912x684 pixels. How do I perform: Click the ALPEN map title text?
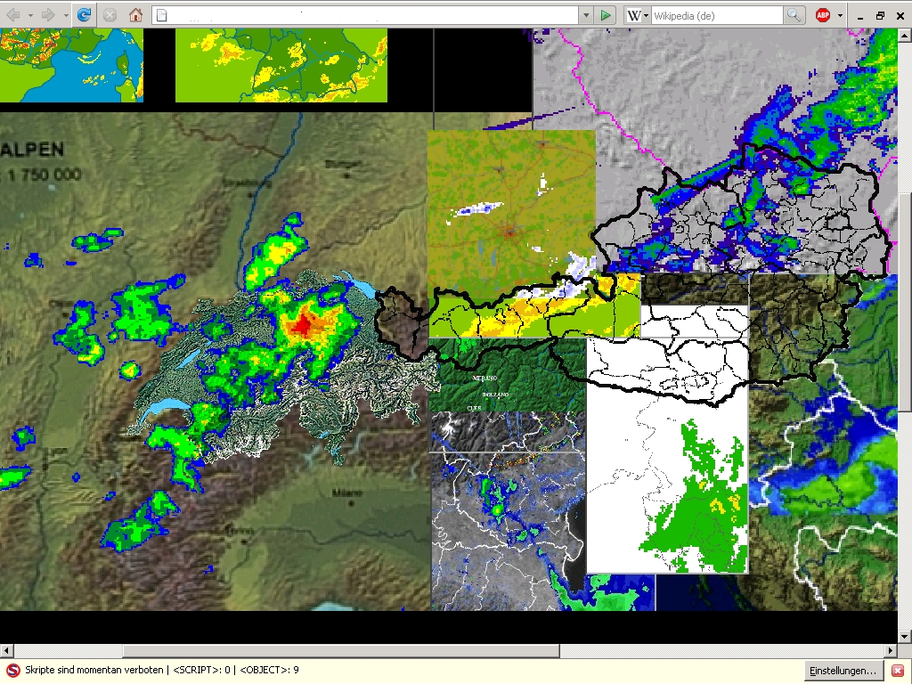tap(32, 150)
